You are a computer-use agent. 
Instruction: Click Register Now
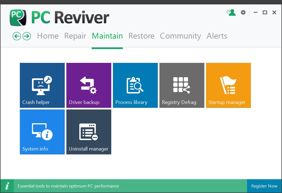coord(264,186)
